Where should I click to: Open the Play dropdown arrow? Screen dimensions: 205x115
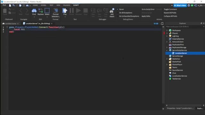(x=65, y=17)
